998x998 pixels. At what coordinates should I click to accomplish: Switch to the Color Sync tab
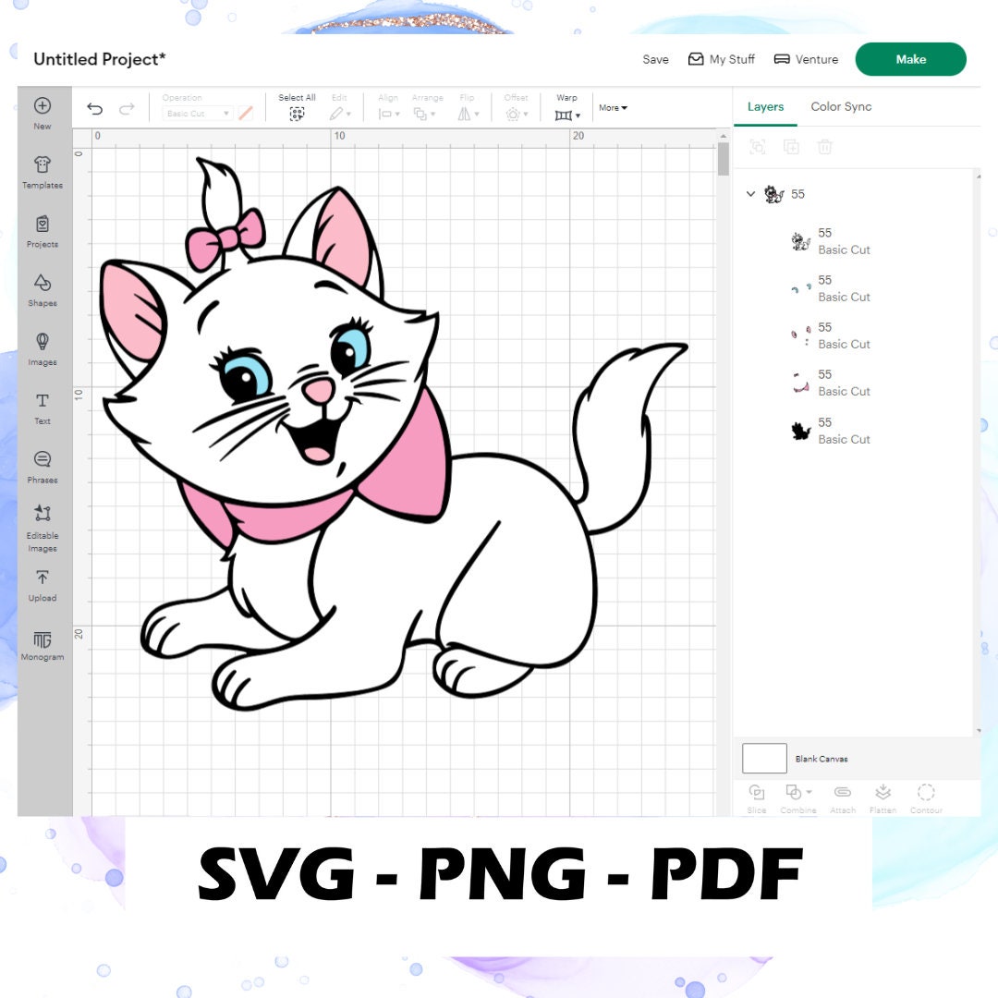840,106
